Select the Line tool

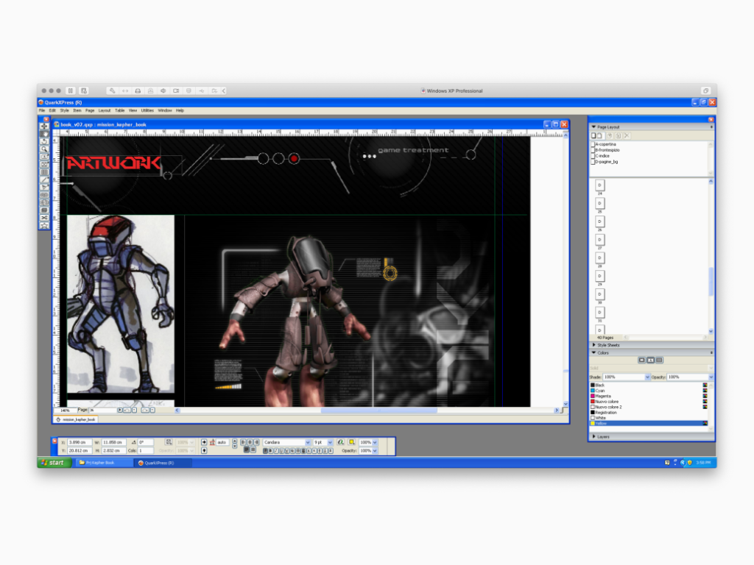pyautogui.click(x=44, y=180)
